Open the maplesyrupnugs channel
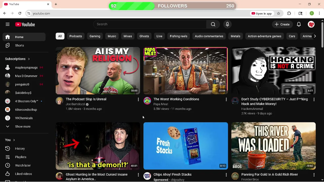 [24, 67]
